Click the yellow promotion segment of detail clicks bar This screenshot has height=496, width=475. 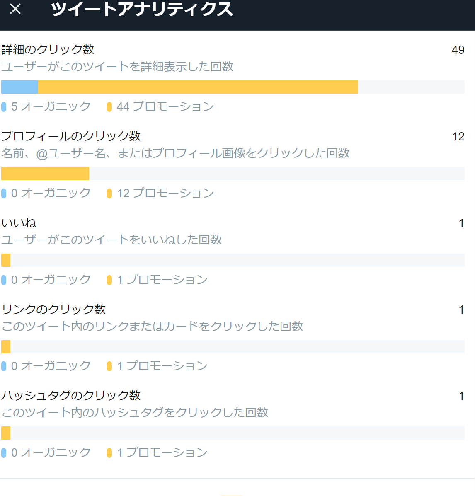point(198,87)
